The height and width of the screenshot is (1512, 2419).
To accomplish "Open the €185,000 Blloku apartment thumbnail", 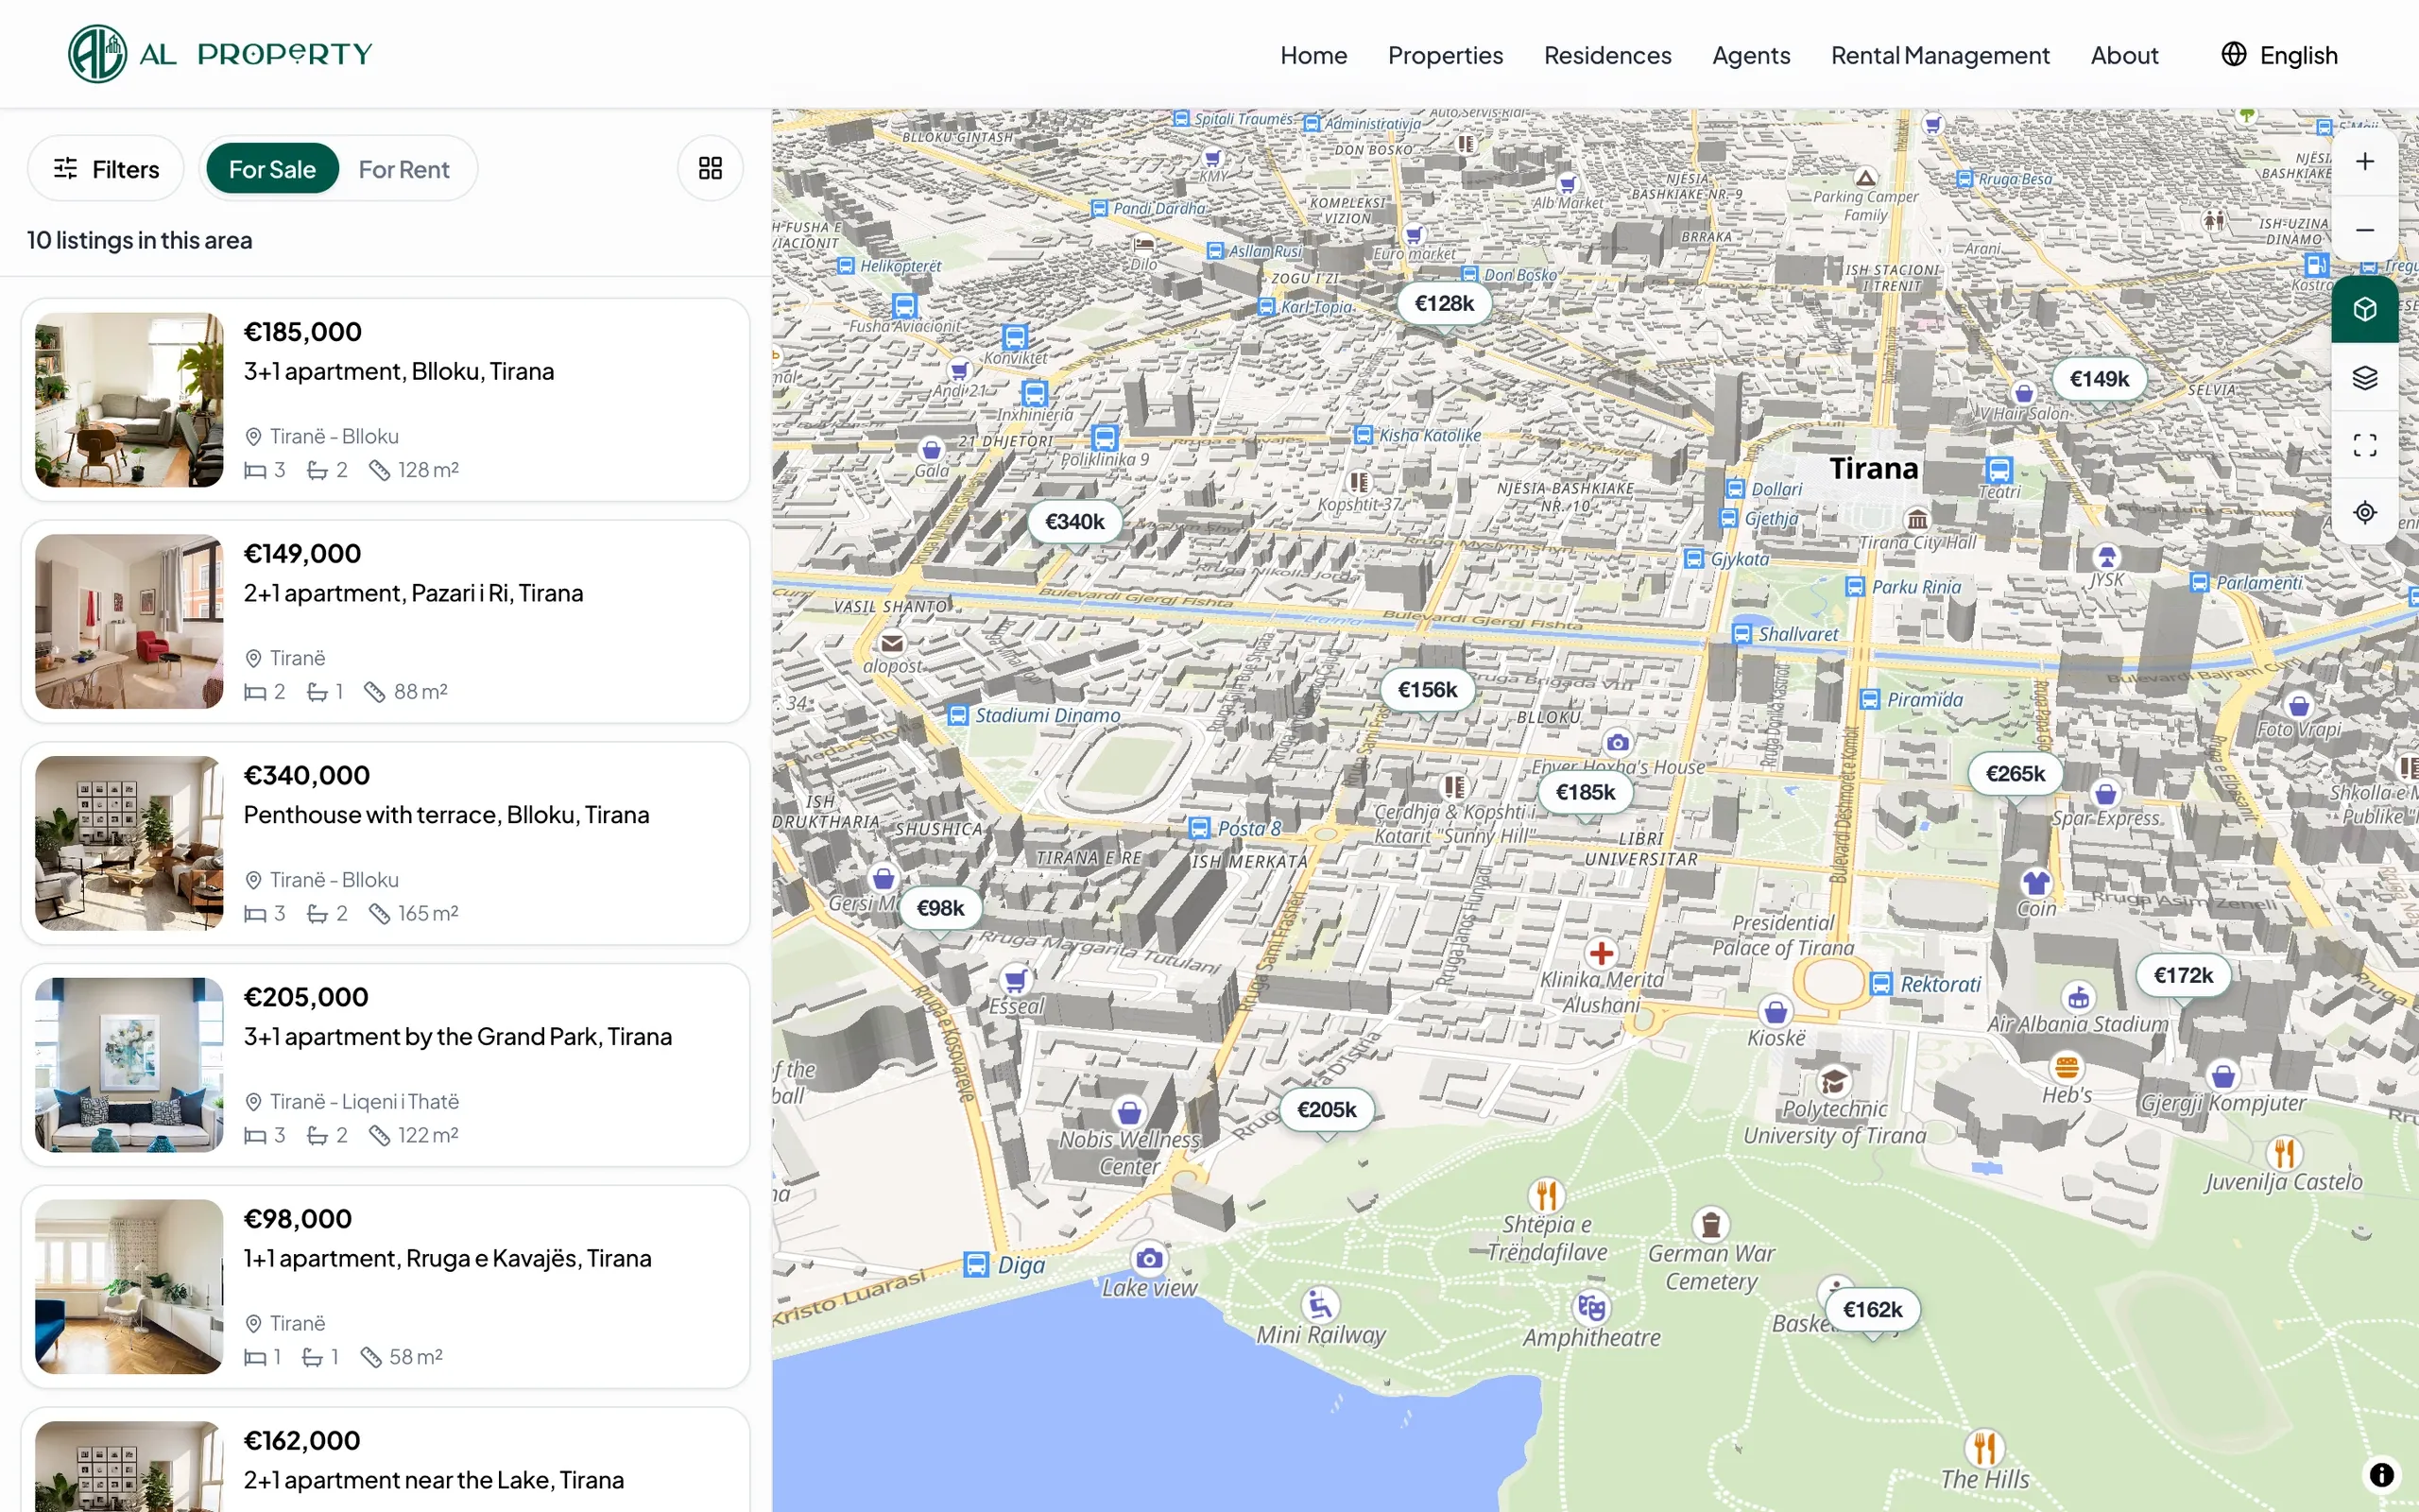I will (x=129, y=400).
